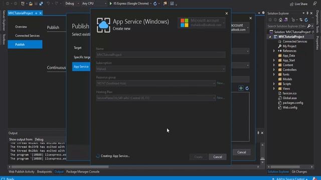Click the refresh icon beside the green plus
Viewport: 321px width, 180px height.
247,88
